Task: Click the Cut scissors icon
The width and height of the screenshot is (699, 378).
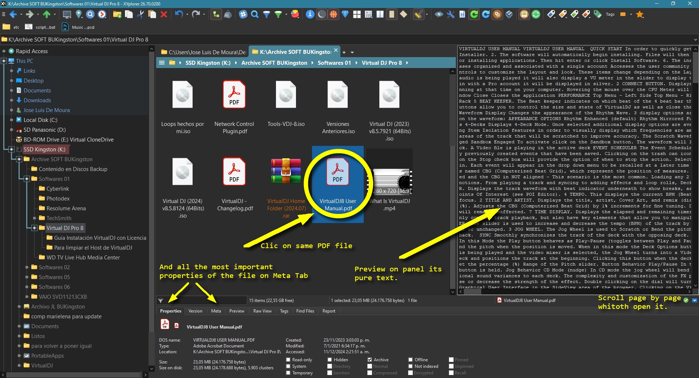Action: (x=141, y=15)
